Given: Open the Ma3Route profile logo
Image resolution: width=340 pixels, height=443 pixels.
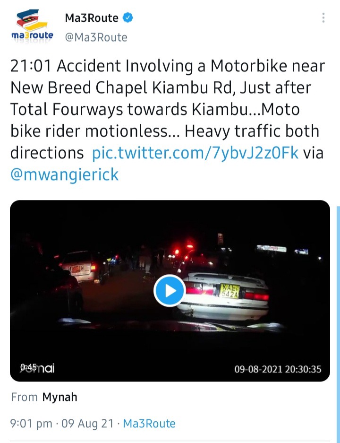Looking at the screenshot, I should pos(32,26).
